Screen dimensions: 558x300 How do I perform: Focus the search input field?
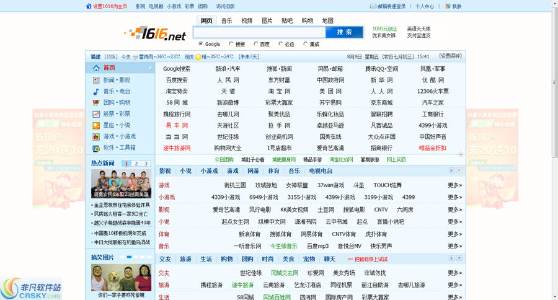(259, 32)
